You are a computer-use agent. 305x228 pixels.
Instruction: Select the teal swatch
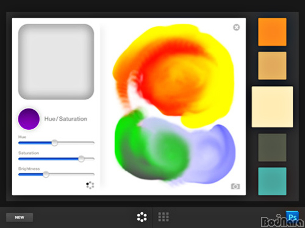coord(272,181)
